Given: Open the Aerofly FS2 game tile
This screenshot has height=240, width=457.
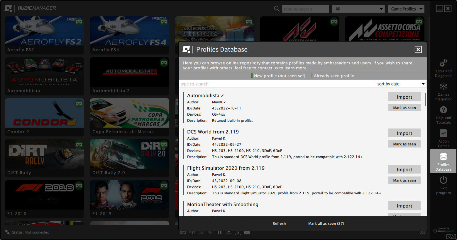Looking at the screenshot, I should click(x=45, y=35).
